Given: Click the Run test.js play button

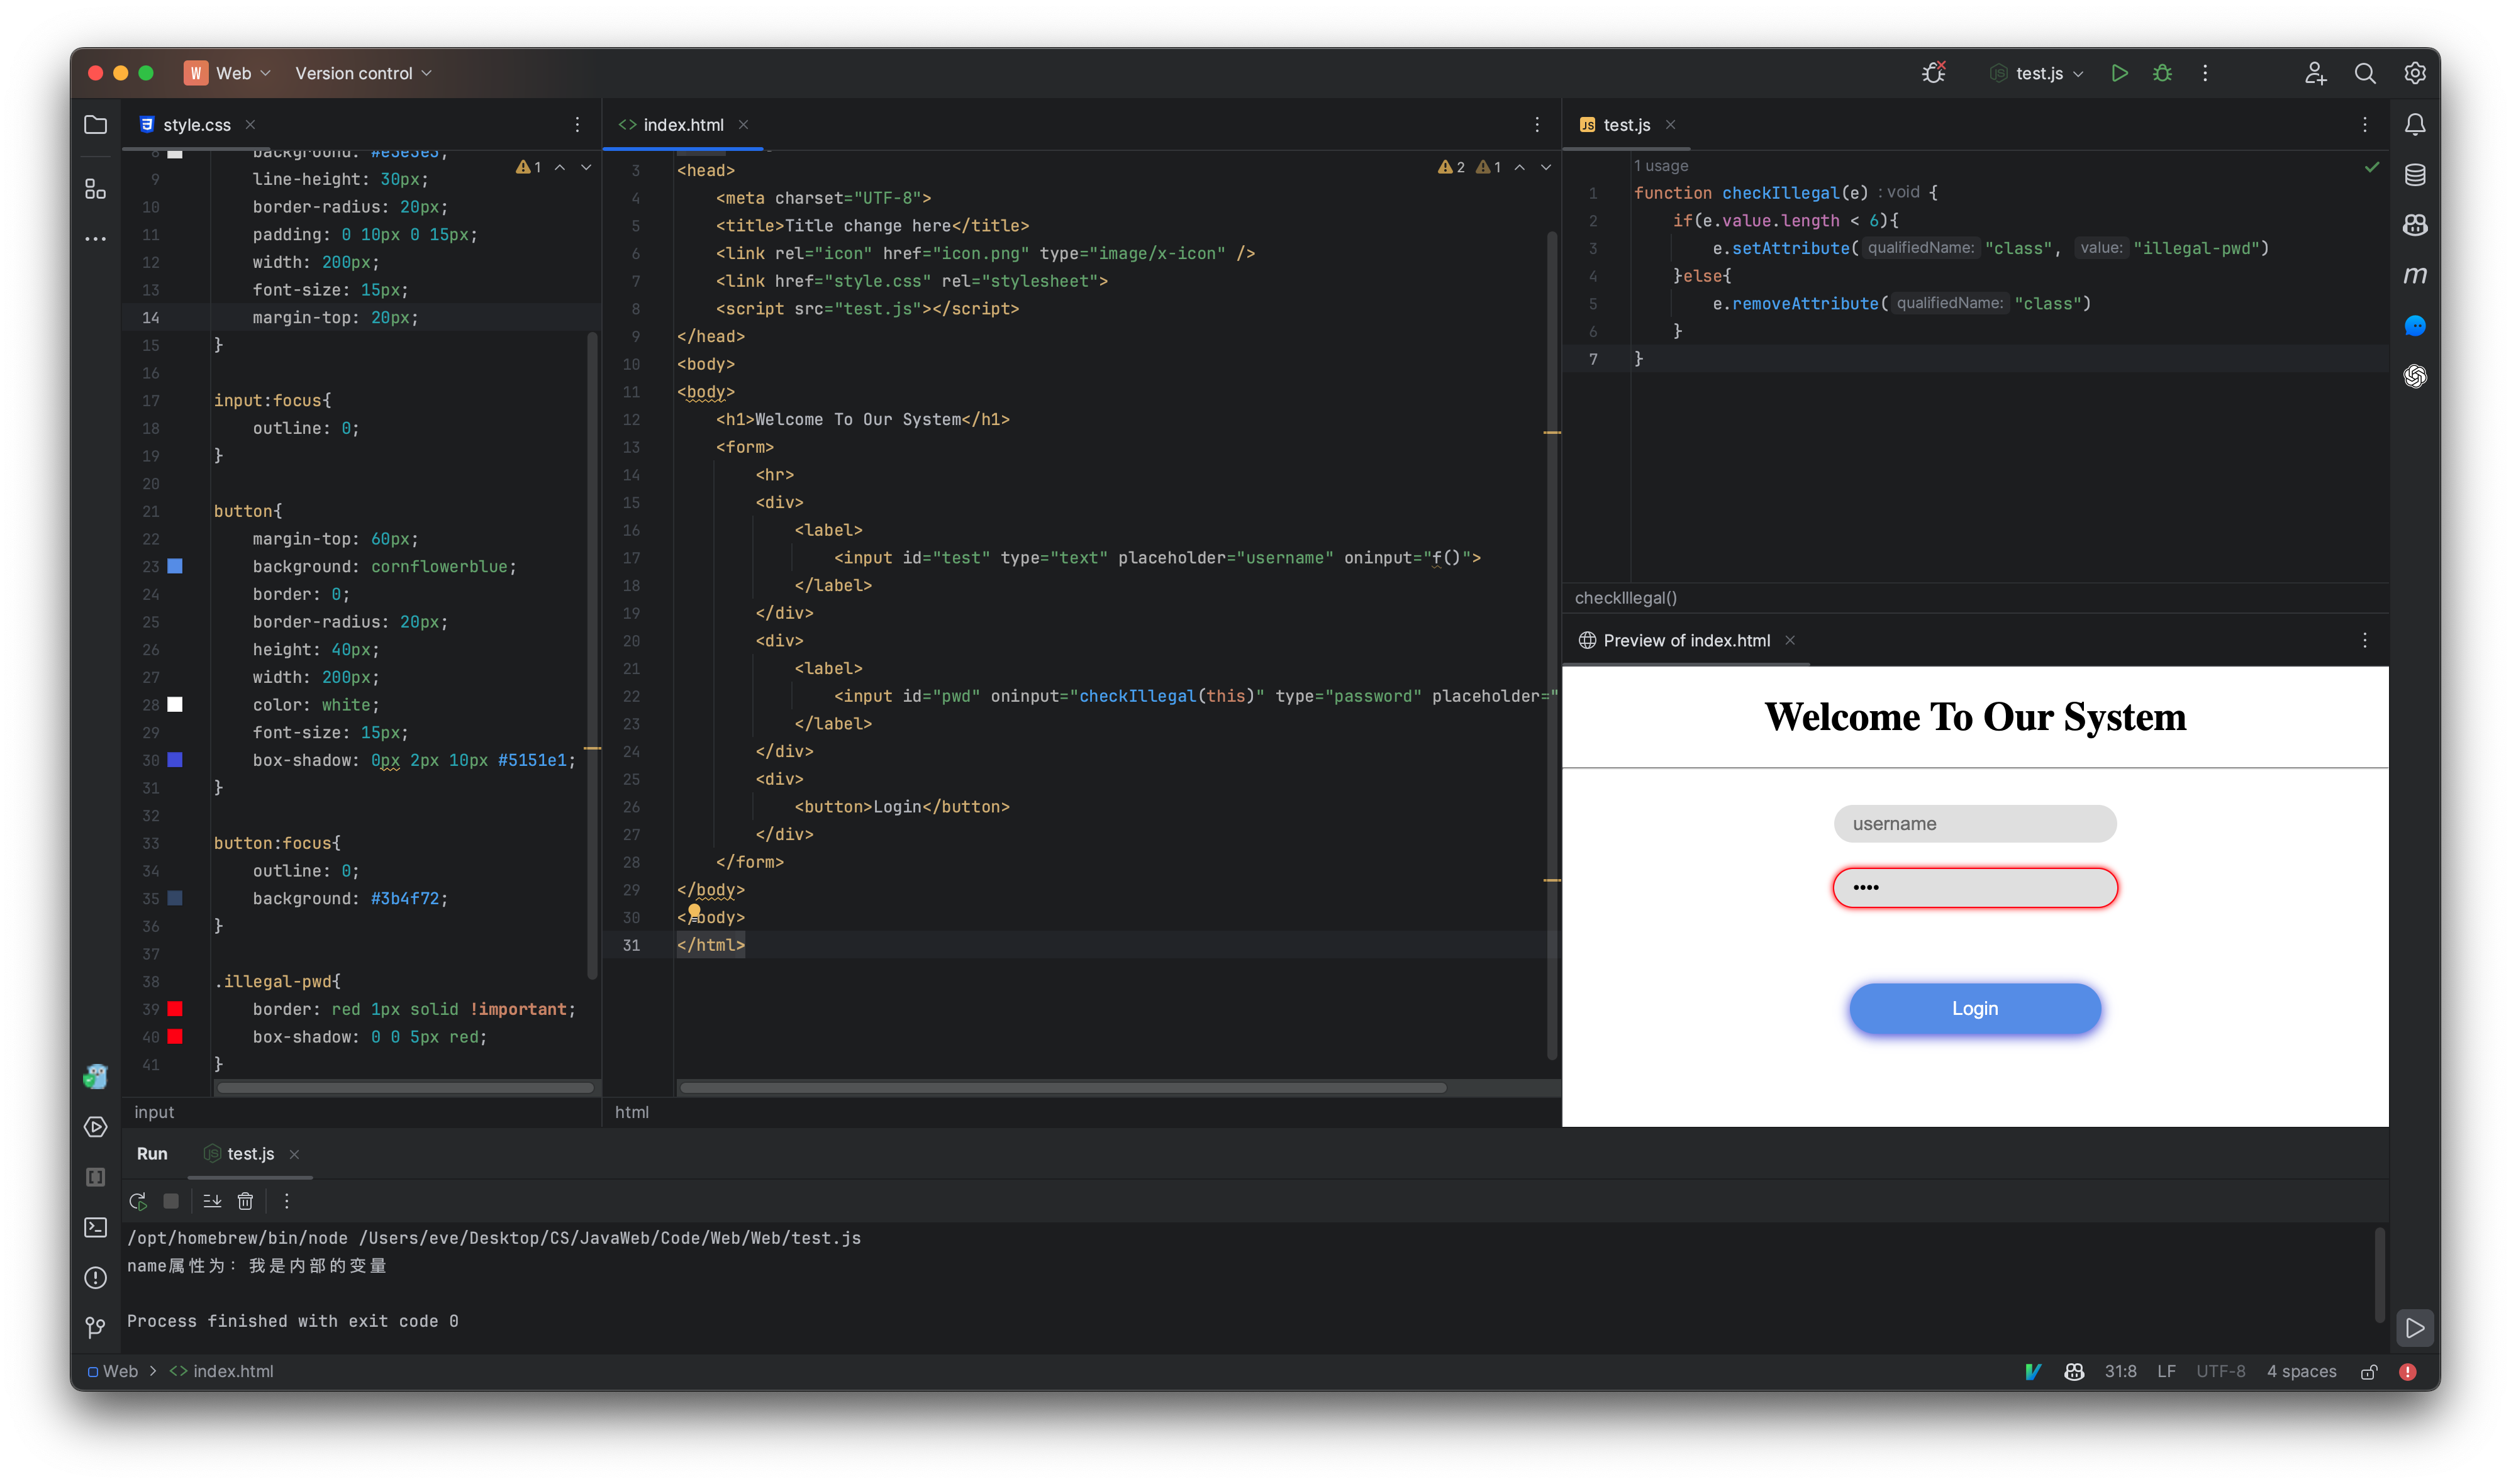Looking at the screenshot, I should click(x=2119, y=73).
